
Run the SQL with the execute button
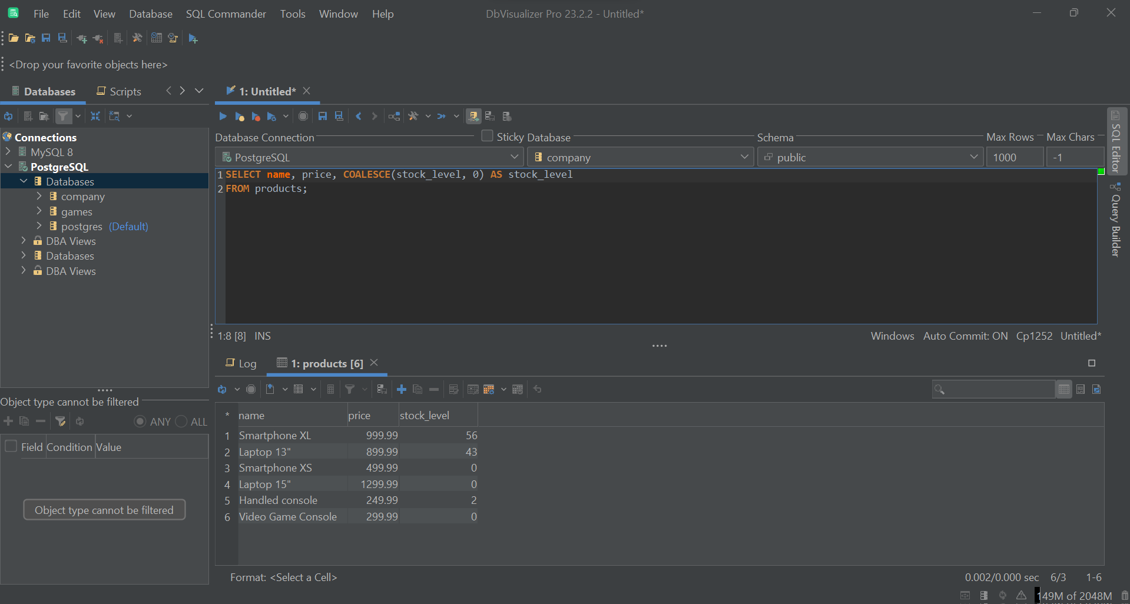(223, 116)
